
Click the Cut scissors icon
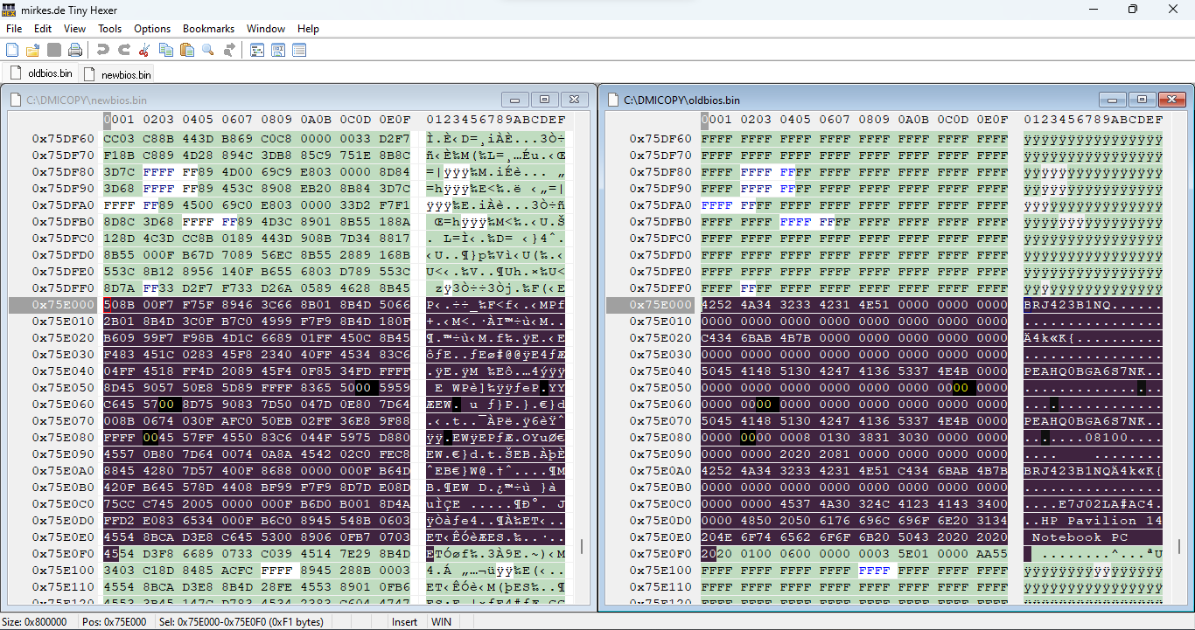[144, 50]
